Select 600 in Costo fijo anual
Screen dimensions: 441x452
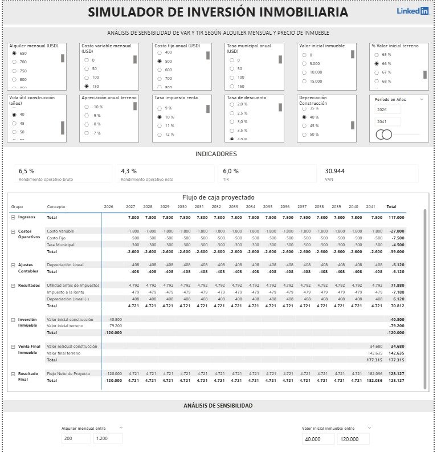(x=160, y=70)
